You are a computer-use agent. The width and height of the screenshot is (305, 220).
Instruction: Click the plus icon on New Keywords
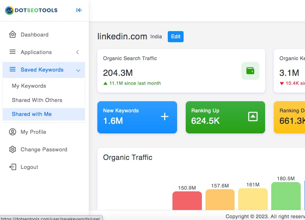[x=165, y=117]
